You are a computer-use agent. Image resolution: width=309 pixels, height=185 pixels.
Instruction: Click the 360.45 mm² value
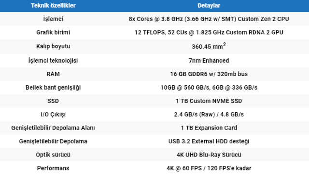click(209, 46)
